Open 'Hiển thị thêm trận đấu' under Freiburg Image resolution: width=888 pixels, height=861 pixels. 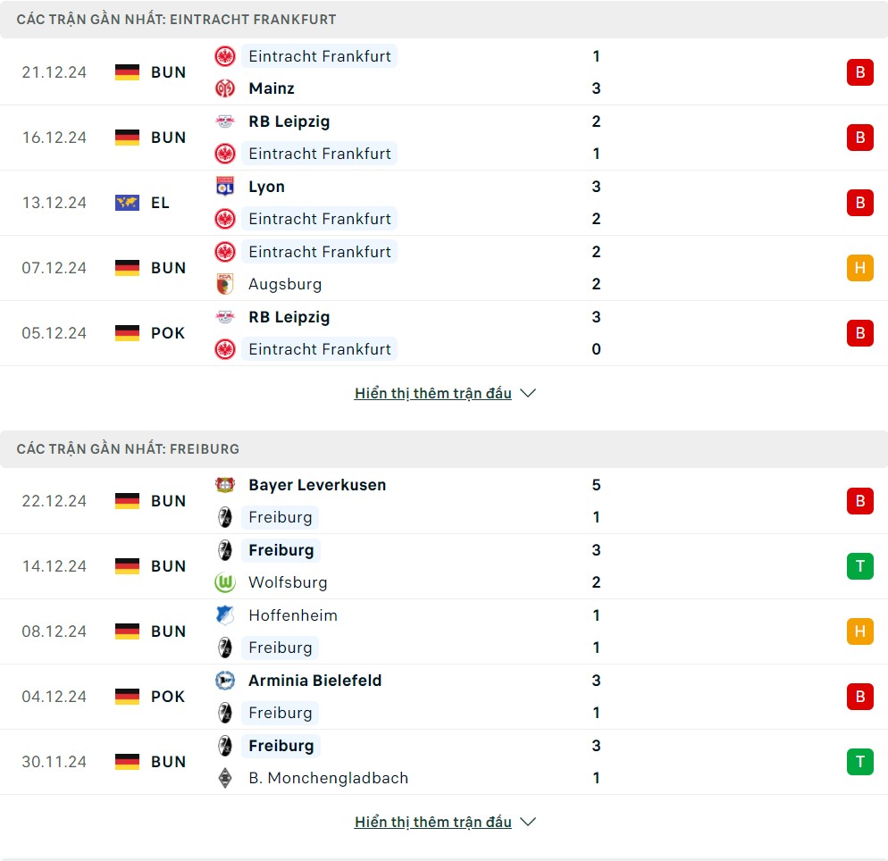432,822
